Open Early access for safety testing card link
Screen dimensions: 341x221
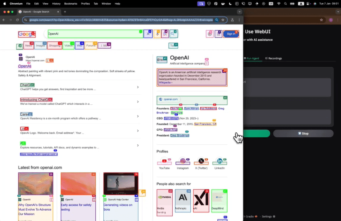coord(76,207)
